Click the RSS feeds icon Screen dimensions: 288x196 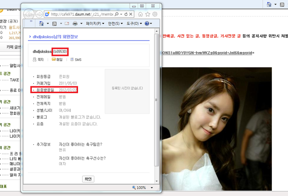54,23
